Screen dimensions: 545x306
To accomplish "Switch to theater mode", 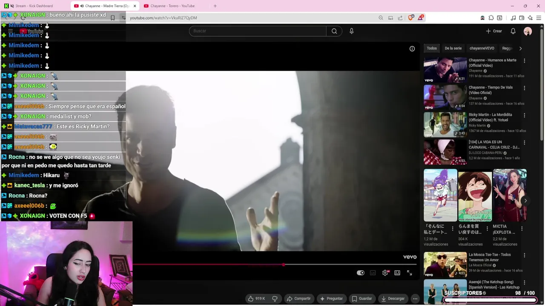I will tap(397, 273).
